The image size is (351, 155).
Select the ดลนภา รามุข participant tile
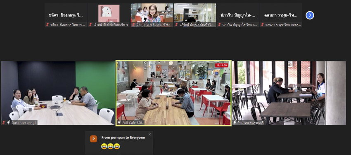(x=281, y=15)
